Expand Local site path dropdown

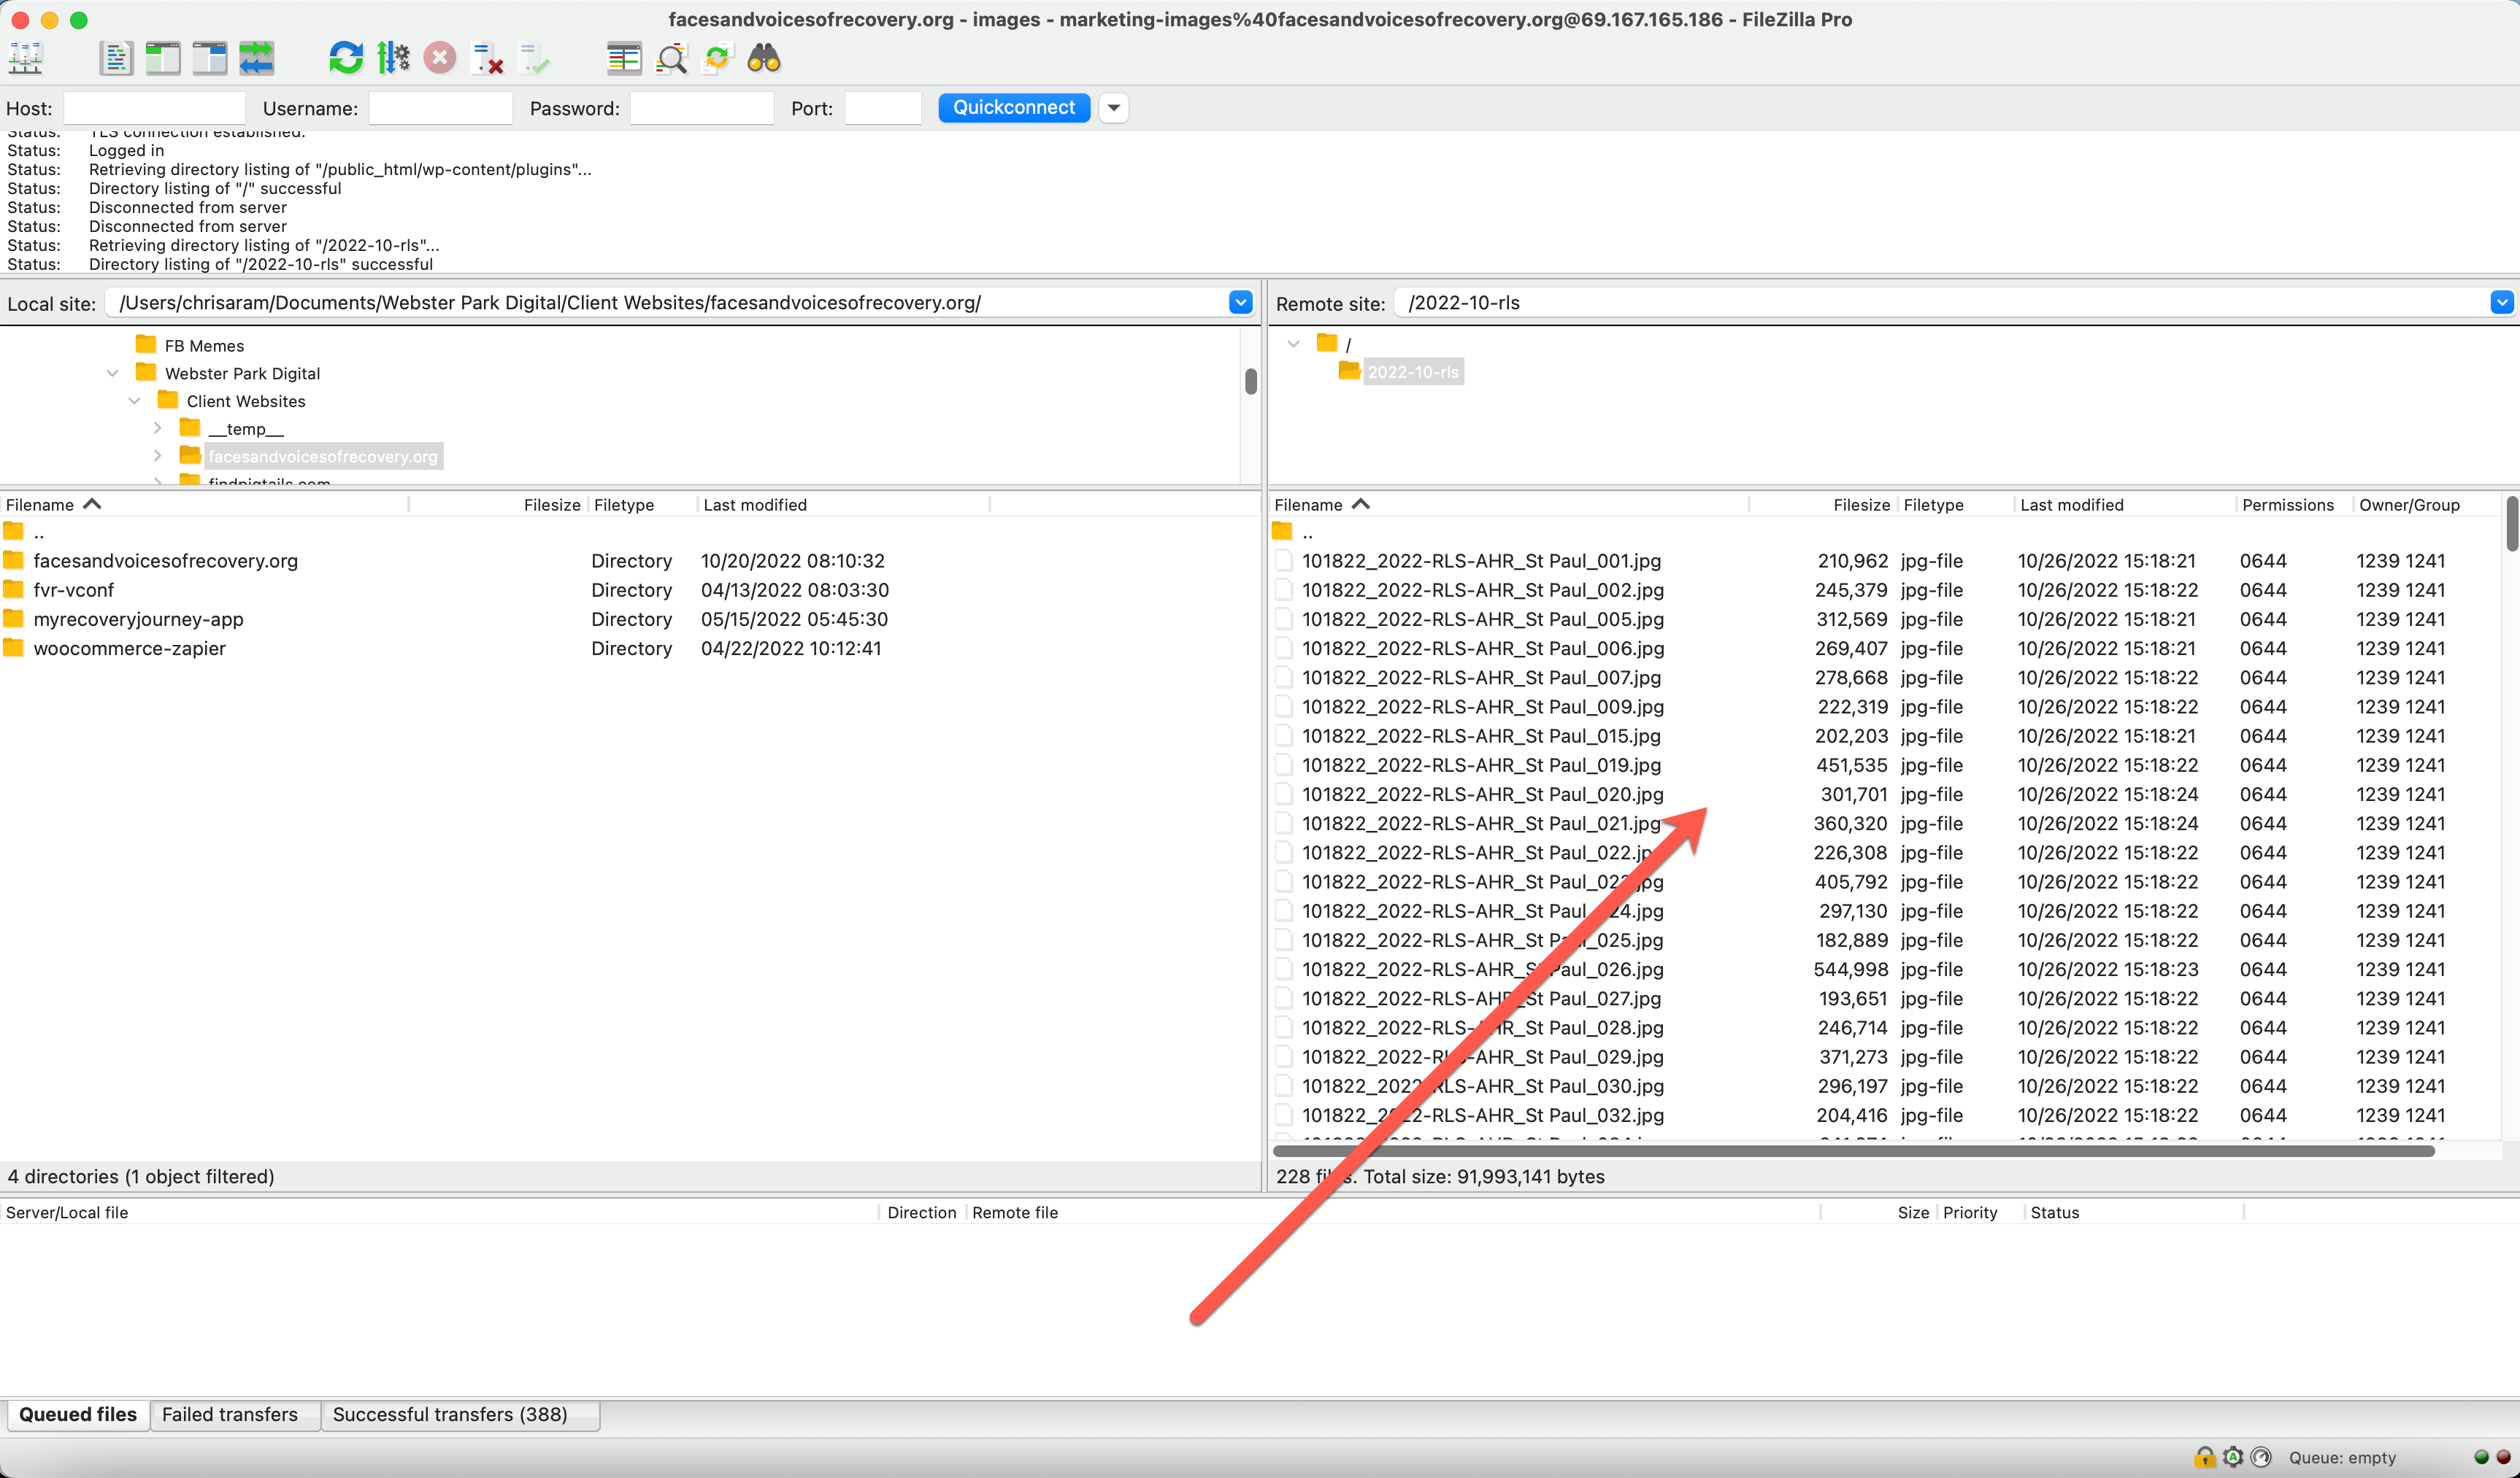[1240, 303]
